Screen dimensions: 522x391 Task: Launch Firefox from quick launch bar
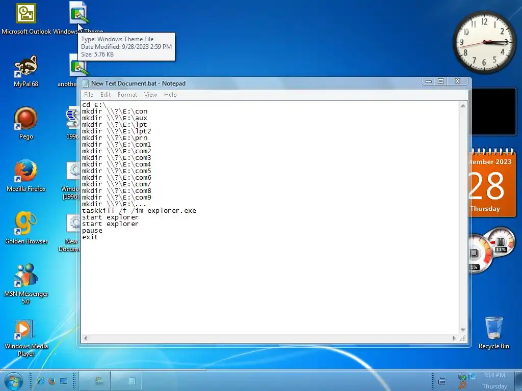point(52,381)
